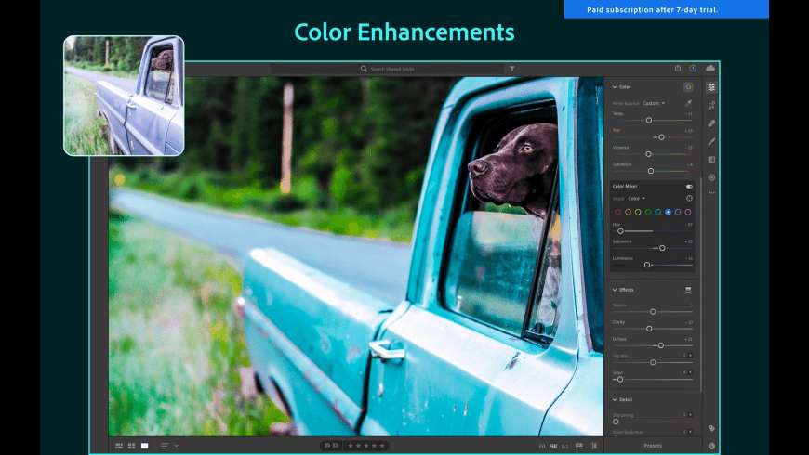809x455 pixels.
Task: Select the Linear Gradient tool
Action: (x=711, y=159)
